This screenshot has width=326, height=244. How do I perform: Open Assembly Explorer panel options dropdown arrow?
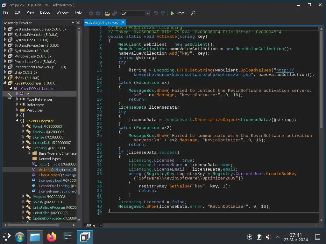tap(73, 23)
